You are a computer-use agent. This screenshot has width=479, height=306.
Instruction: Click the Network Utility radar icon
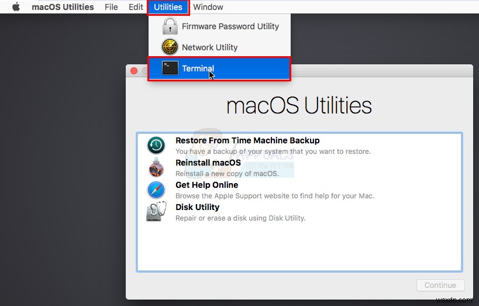[x=170, y=47]
